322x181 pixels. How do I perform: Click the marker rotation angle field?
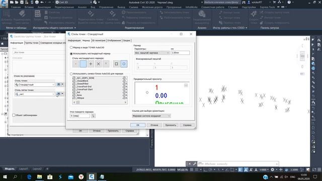(80, 116)
